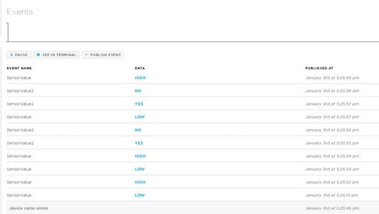
Task: Select the YES value published at 5:25:57
Action: tap(139, 104)
